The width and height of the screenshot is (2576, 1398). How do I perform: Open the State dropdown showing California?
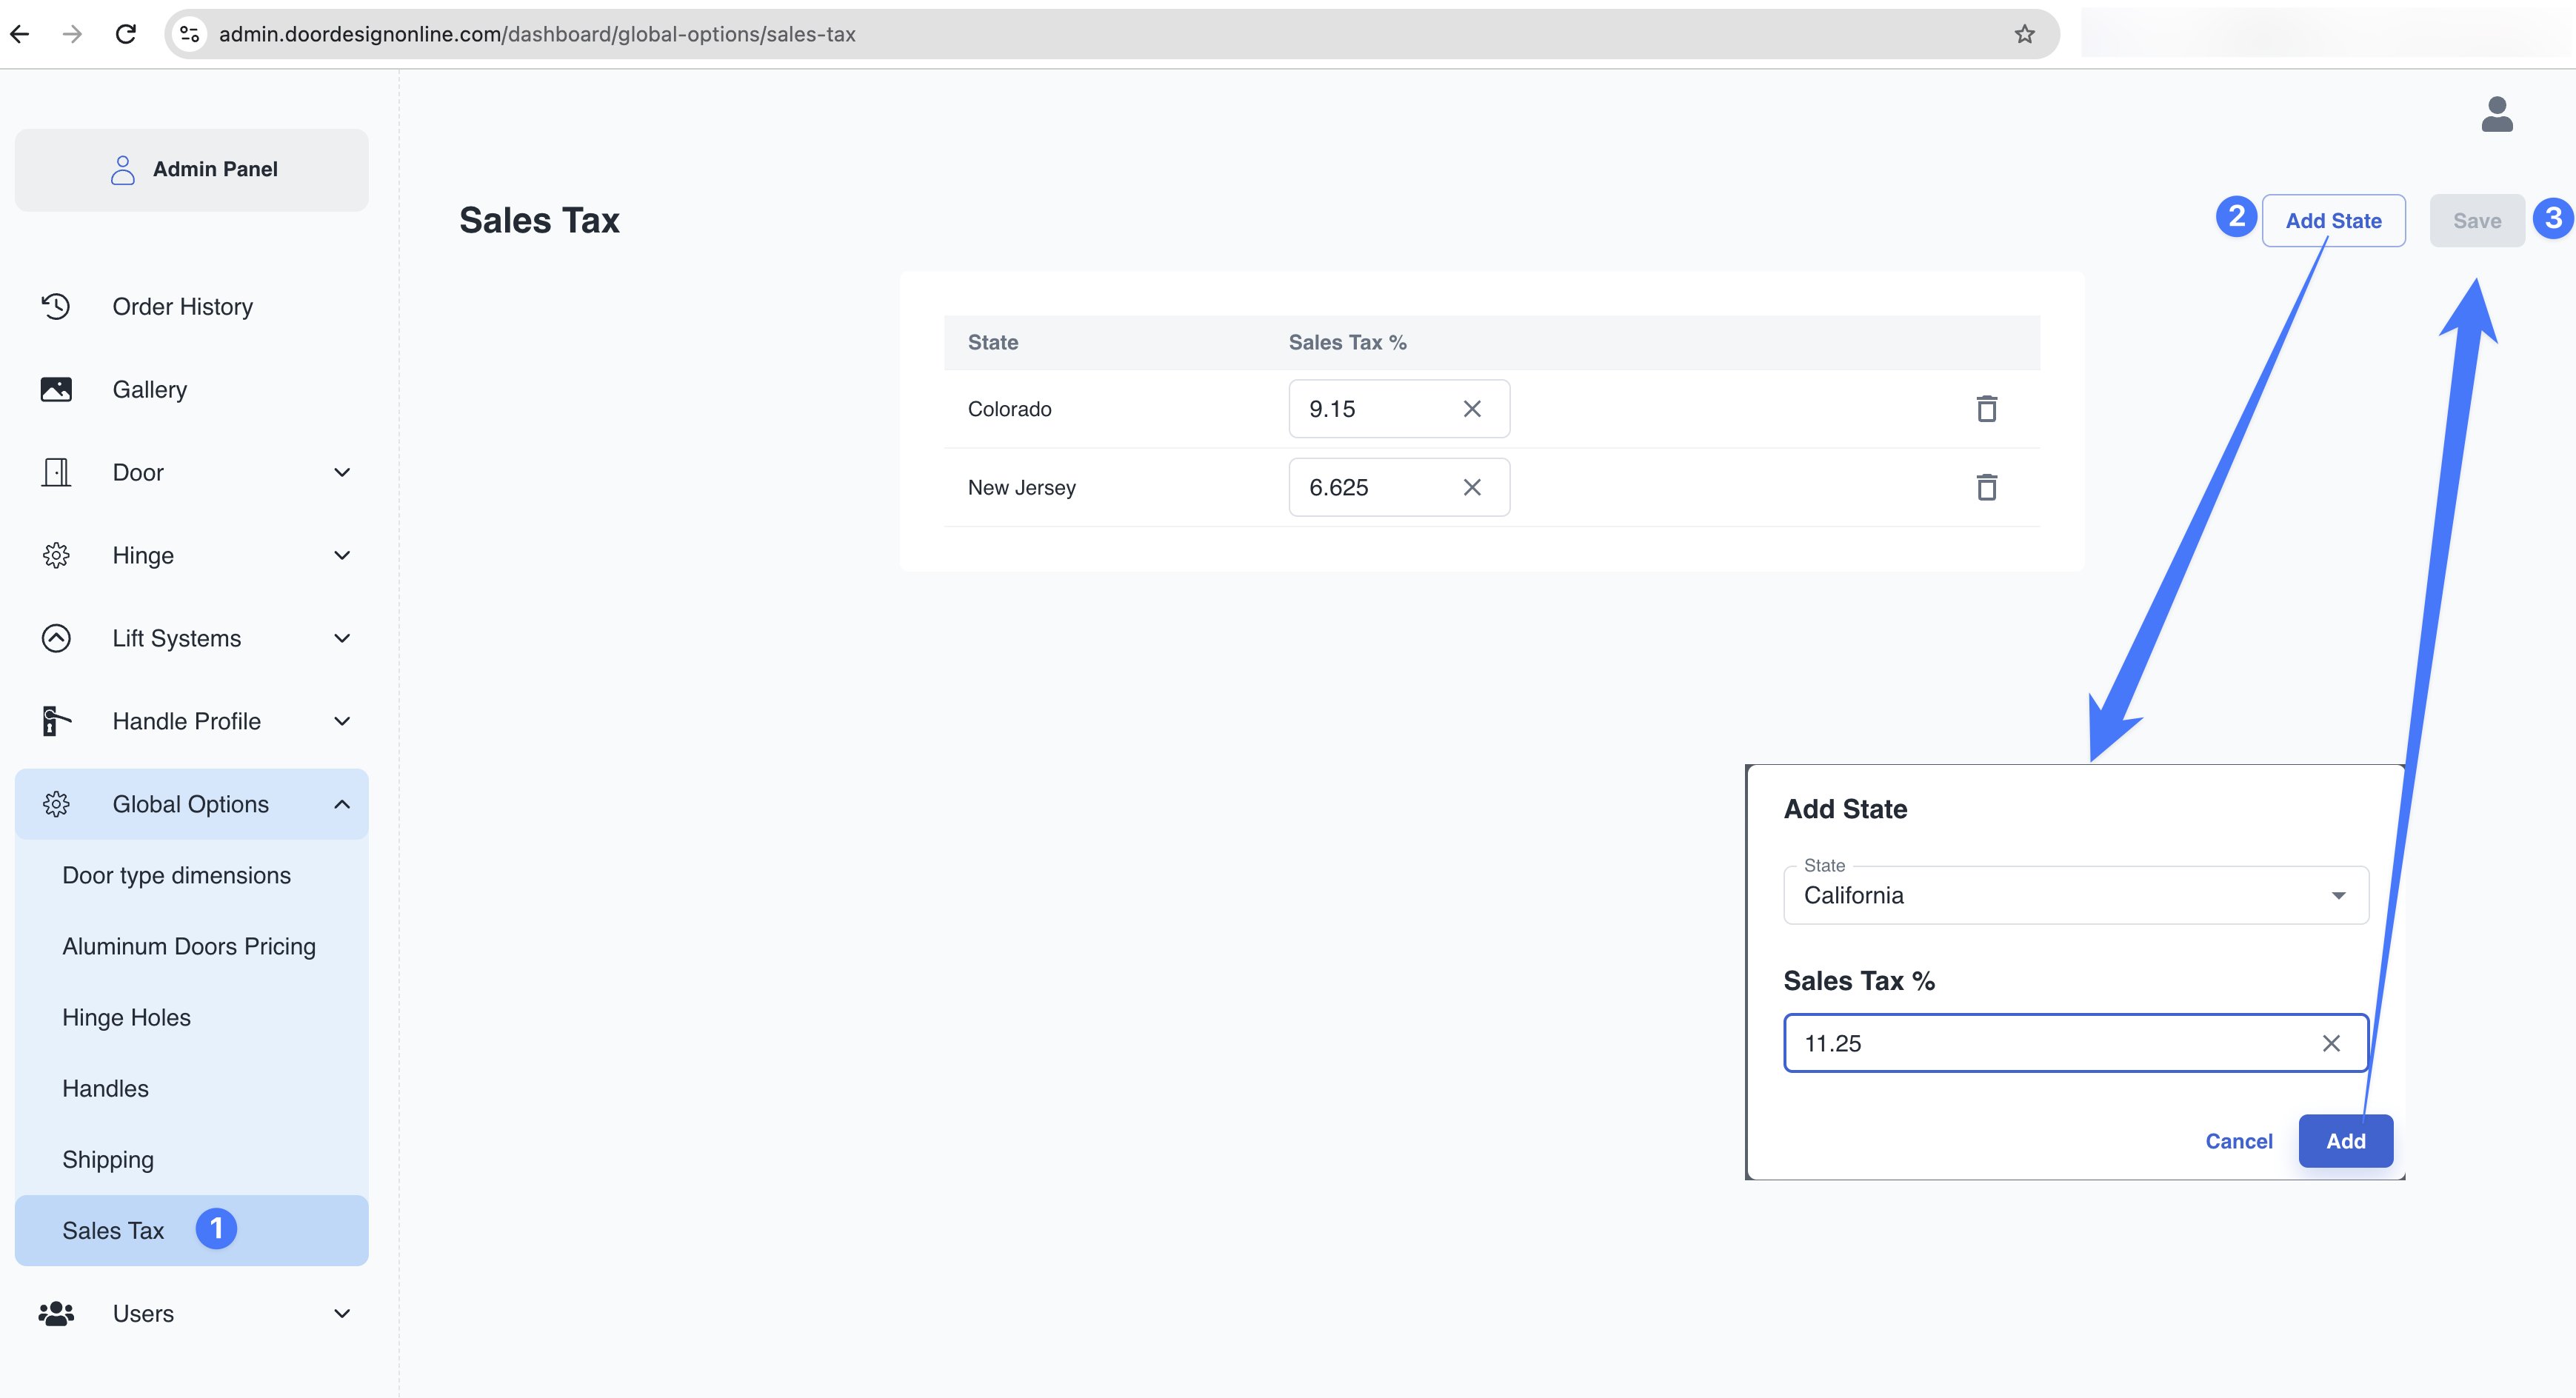[2076, 895]
